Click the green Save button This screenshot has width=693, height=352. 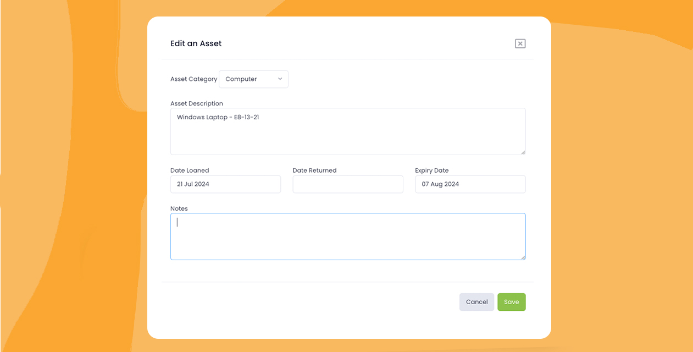[511, 301]
